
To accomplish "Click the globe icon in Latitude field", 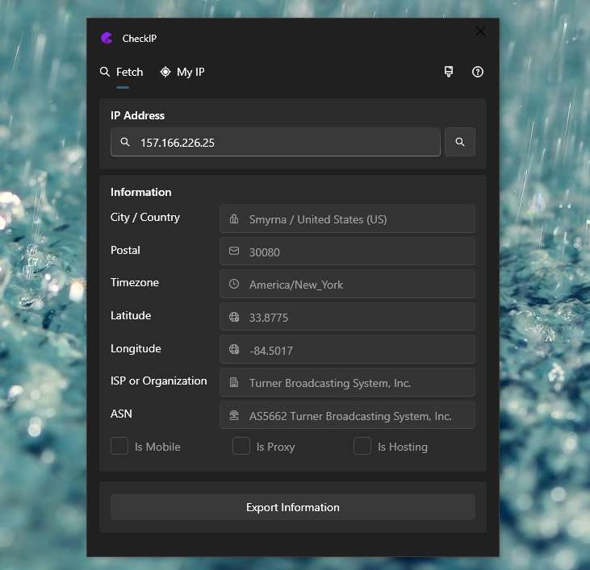I will [x=234, y=317].
